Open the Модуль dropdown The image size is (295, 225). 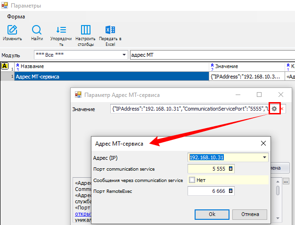pos(124,55)
